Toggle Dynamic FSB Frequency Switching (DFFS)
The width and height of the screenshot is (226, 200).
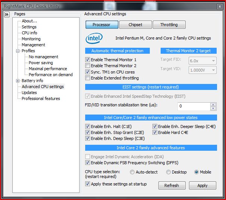click(87, 163)
